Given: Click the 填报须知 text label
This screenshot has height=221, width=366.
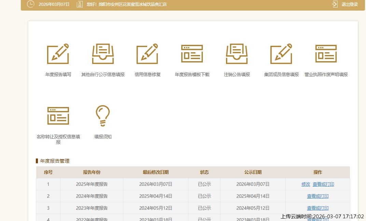Looking at the screenshot, I should pyautogui.click(x=103, y=137).
